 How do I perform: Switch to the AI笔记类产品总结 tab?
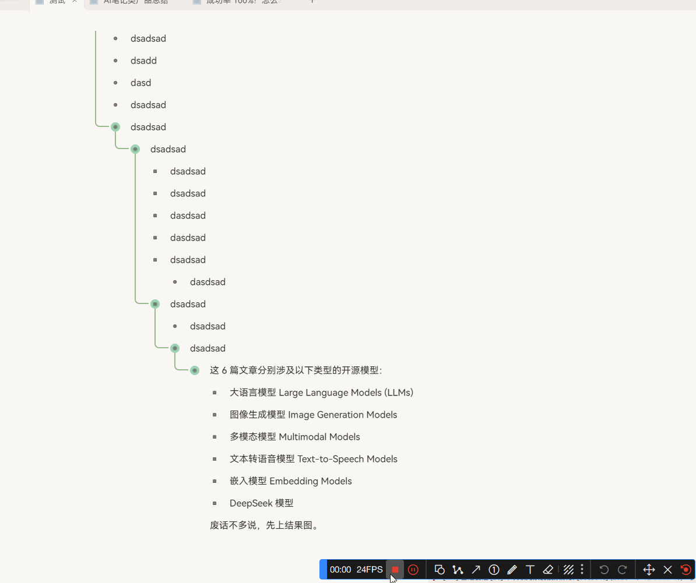point(134,2)
